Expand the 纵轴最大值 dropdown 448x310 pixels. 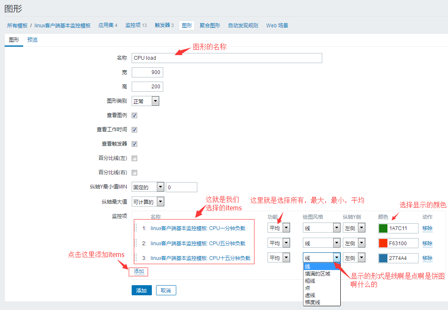pos(148,201)
